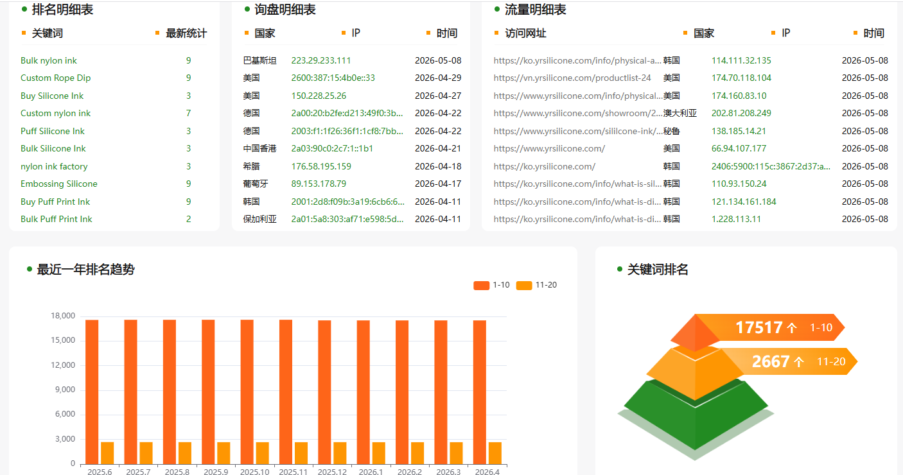Image resolution: width=903 pixels, height=475 pixels.
Task: Open the www.yrsilicone.com/showroom URL
Action: 578,113
